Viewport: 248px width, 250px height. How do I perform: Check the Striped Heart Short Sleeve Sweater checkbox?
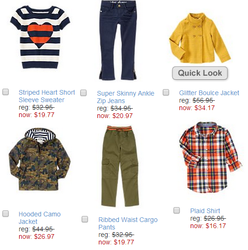coord(6,92)
